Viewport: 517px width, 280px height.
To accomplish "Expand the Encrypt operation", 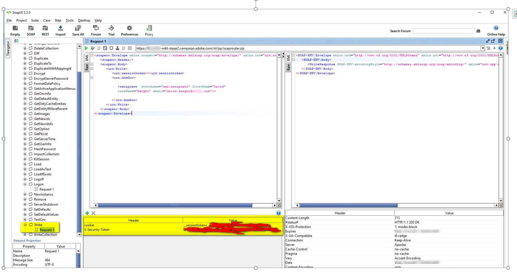I will point(25,74).
